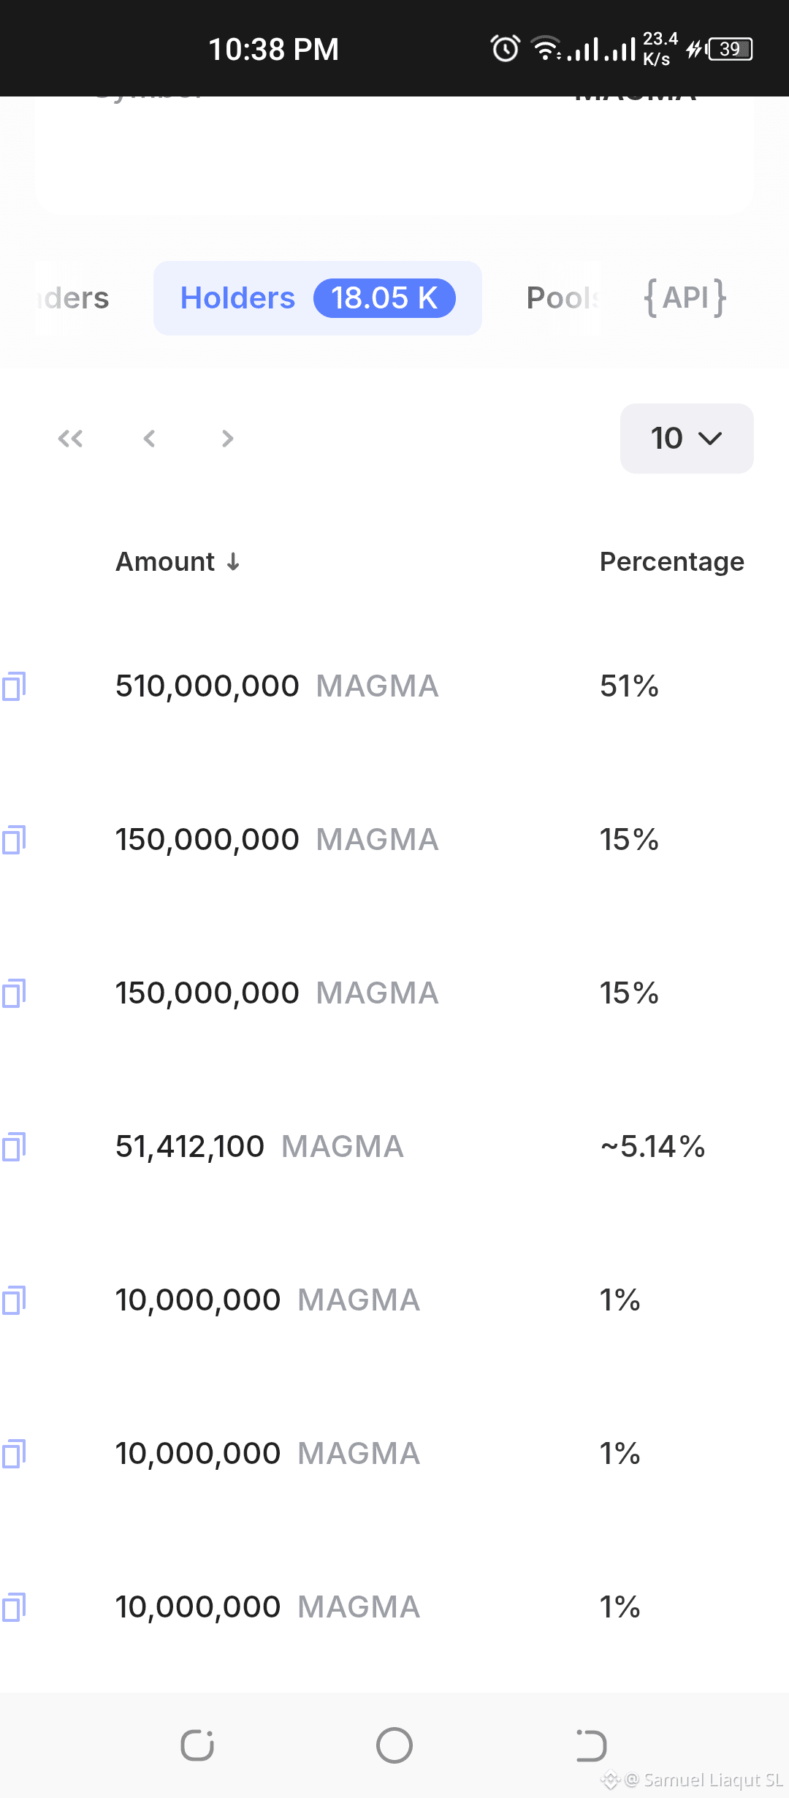Viewport: 789px width, 1798px height.
Task: Copy address for second 150,000,000 MAGMA row
Action: (x=13, y=993)
